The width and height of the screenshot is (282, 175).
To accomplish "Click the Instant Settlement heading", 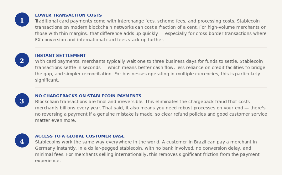I will click(60, 55).
